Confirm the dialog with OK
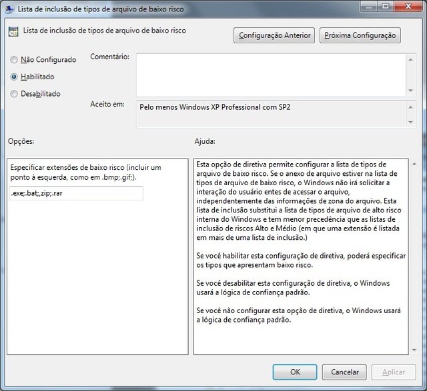The width and height of the screenshot is (427, 391). pyautogui.click(x=295, y=372)
